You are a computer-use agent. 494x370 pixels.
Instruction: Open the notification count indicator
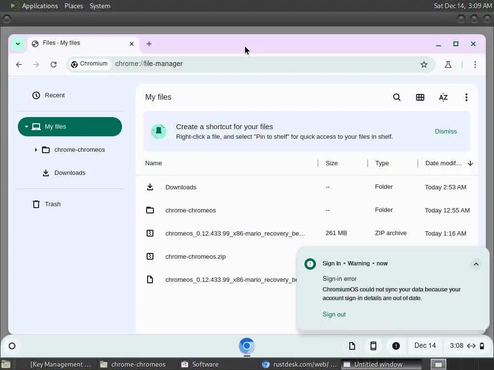tap(396, 346)
